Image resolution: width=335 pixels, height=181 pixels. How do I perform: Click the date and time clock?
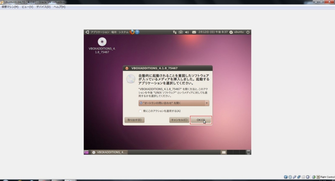coord(213,32)
